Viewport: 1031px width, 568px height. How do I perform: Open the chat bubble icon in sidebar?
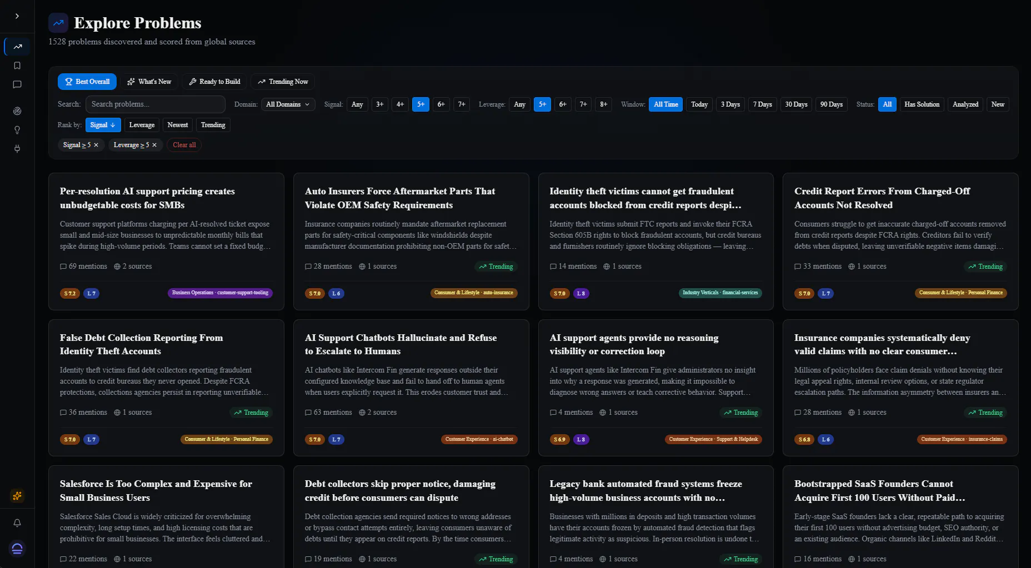[17, 84]
